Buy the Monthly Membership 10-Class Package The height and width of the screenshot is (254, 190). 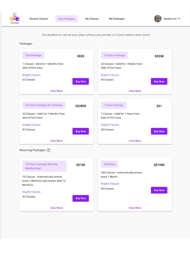[81, 198]
